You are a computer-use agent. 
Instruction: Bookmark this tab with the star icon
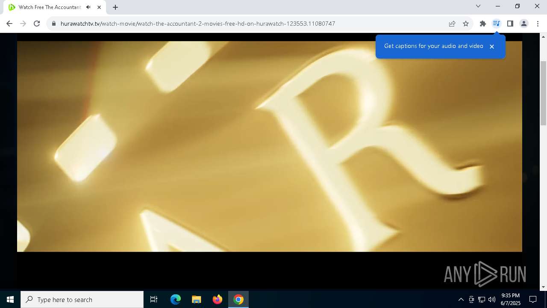click(x=466, y=24)
